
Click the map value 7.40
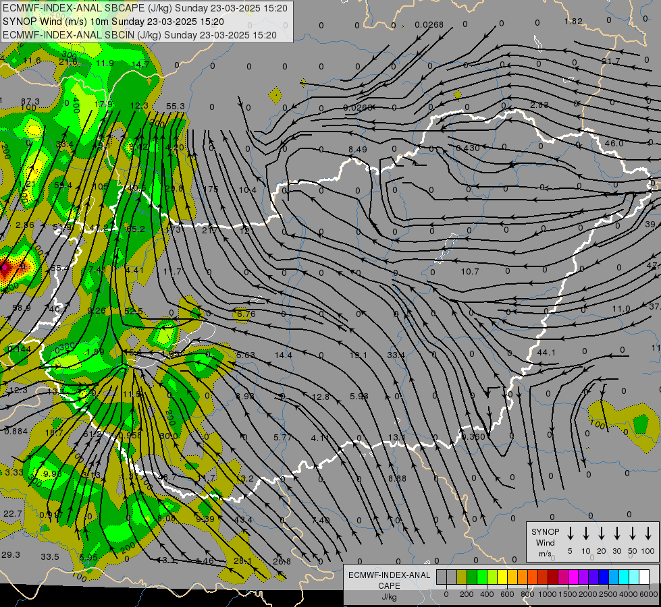pyautogui.click(x=321, y=520)
